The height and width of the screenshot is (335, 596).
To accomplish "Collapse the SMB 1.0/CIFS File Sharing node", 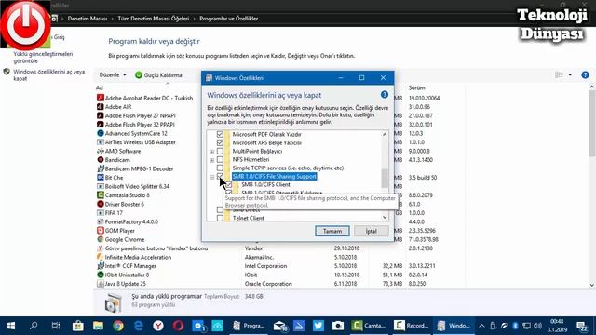I will click(211, 177).
